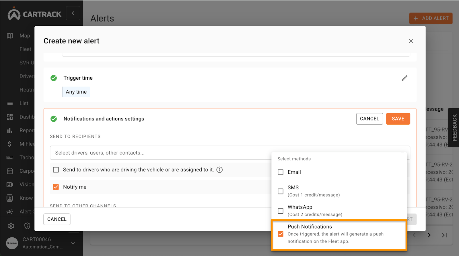Open the Carpool calendar icon

pyautogui.click(x=10, y=171)
